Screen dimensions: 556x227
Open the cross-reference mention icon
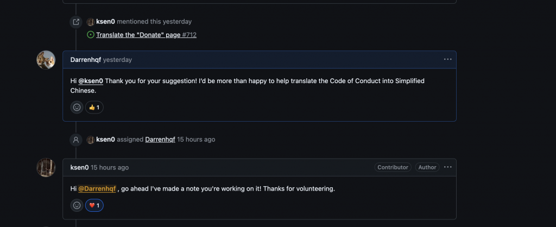pos(76,22)
